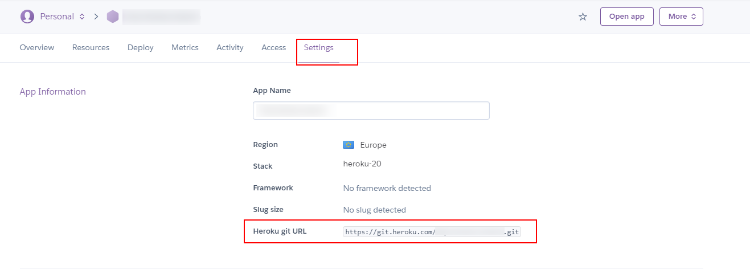This screenshot has height=269, width=750.
Task: Select the Access tab
Action: tap(274, 48)
